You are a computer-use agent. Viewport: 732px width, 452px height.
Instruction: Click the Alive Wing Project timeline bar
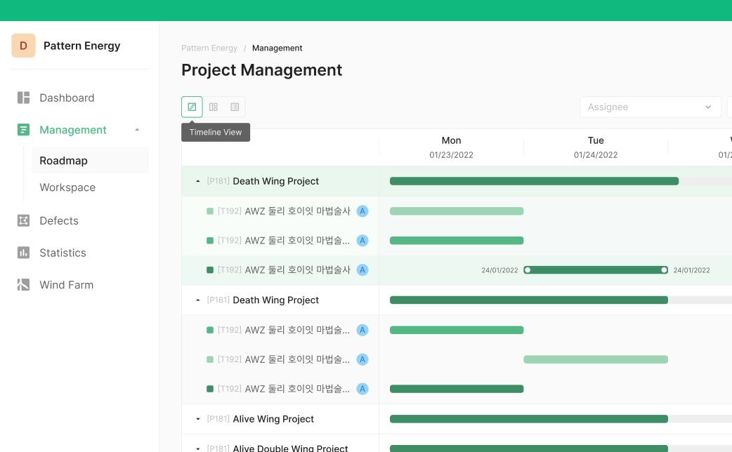tap(528, 419)
